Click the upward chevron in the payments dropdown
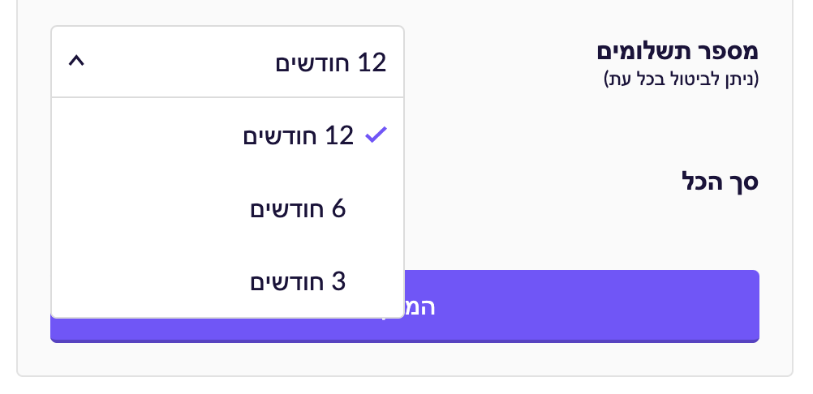Viewport: 813px width, 394px height. point(76,62)
